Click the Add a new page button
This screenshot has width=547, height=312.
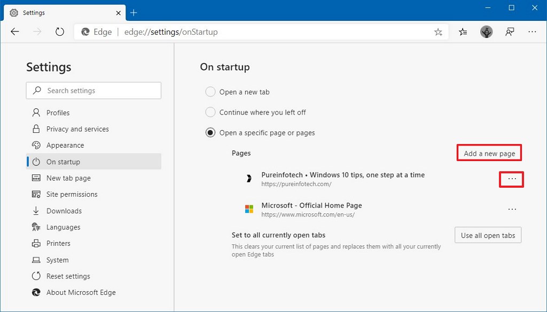(489, 154)
